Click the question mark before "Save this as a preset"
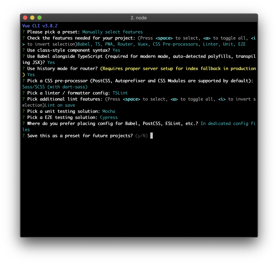Viewport: 278px width, 264px height. [x=23, y=136]
